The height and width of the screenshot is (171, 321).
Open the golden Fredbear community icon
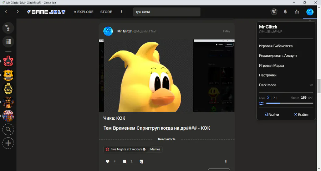8,75
